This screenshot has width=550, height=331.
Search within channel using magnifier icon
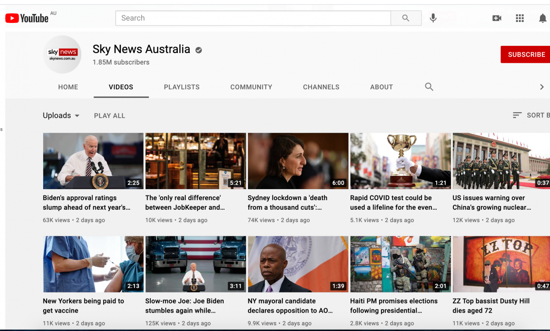429,87
